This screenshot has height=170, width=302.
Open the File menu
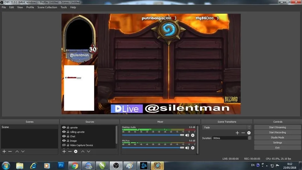click(4, 7)
